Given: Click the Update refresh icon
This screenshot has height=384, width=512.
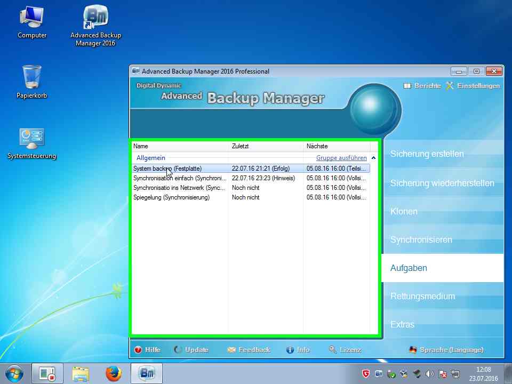Looking at the screenshot, I should (177, 350).
